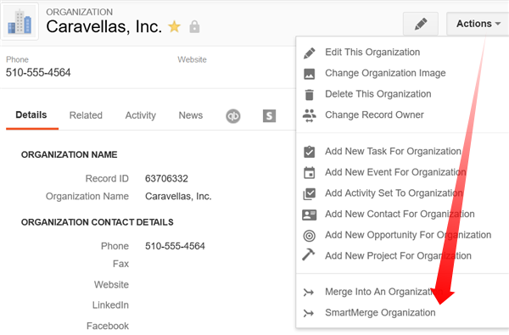Open the Activity tab
The height and width of the screenshot is (335, 509).
point(141,115)
